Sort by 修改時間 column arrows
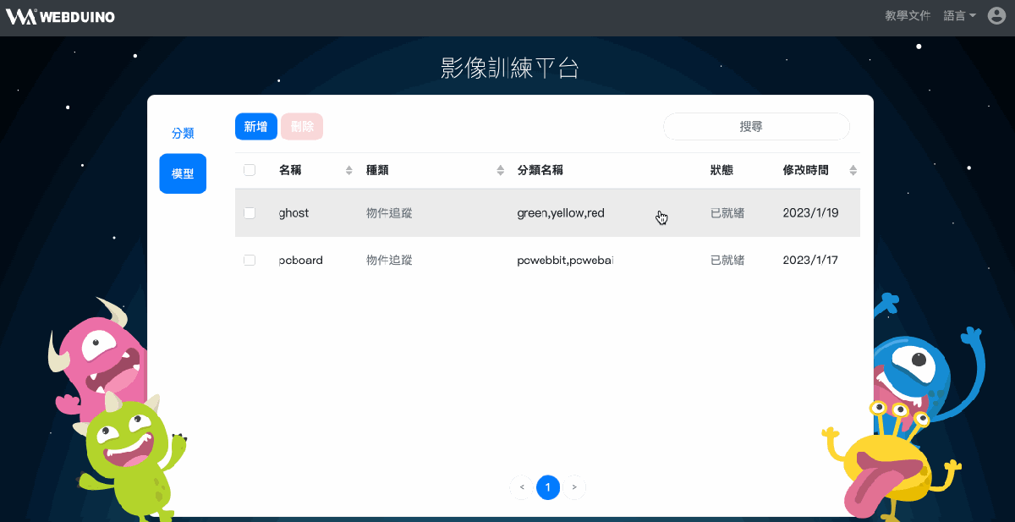The image size is (1015, 522). [x=853, y=171]
